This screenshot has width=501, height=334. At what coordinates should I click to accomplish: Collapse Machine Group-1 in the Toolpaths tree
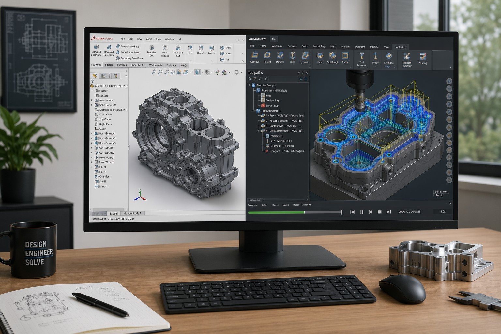tap(250, 85)
